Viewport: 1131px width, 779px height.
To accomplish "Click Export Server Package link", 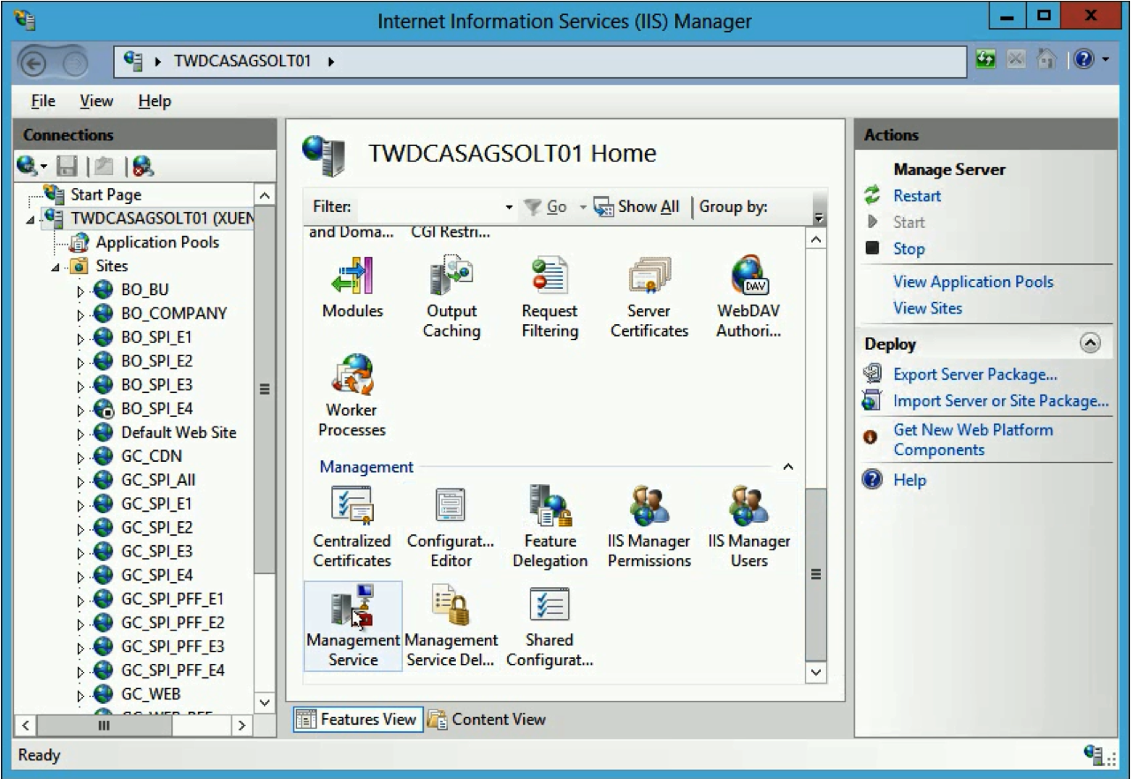I will coord(975,374).
